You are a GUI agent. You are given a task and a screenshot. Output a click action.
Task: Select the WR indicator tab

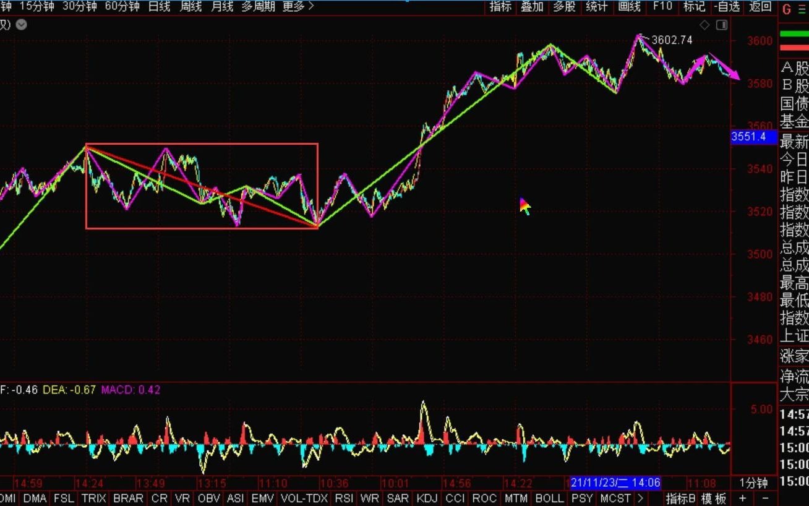point(370,499)
